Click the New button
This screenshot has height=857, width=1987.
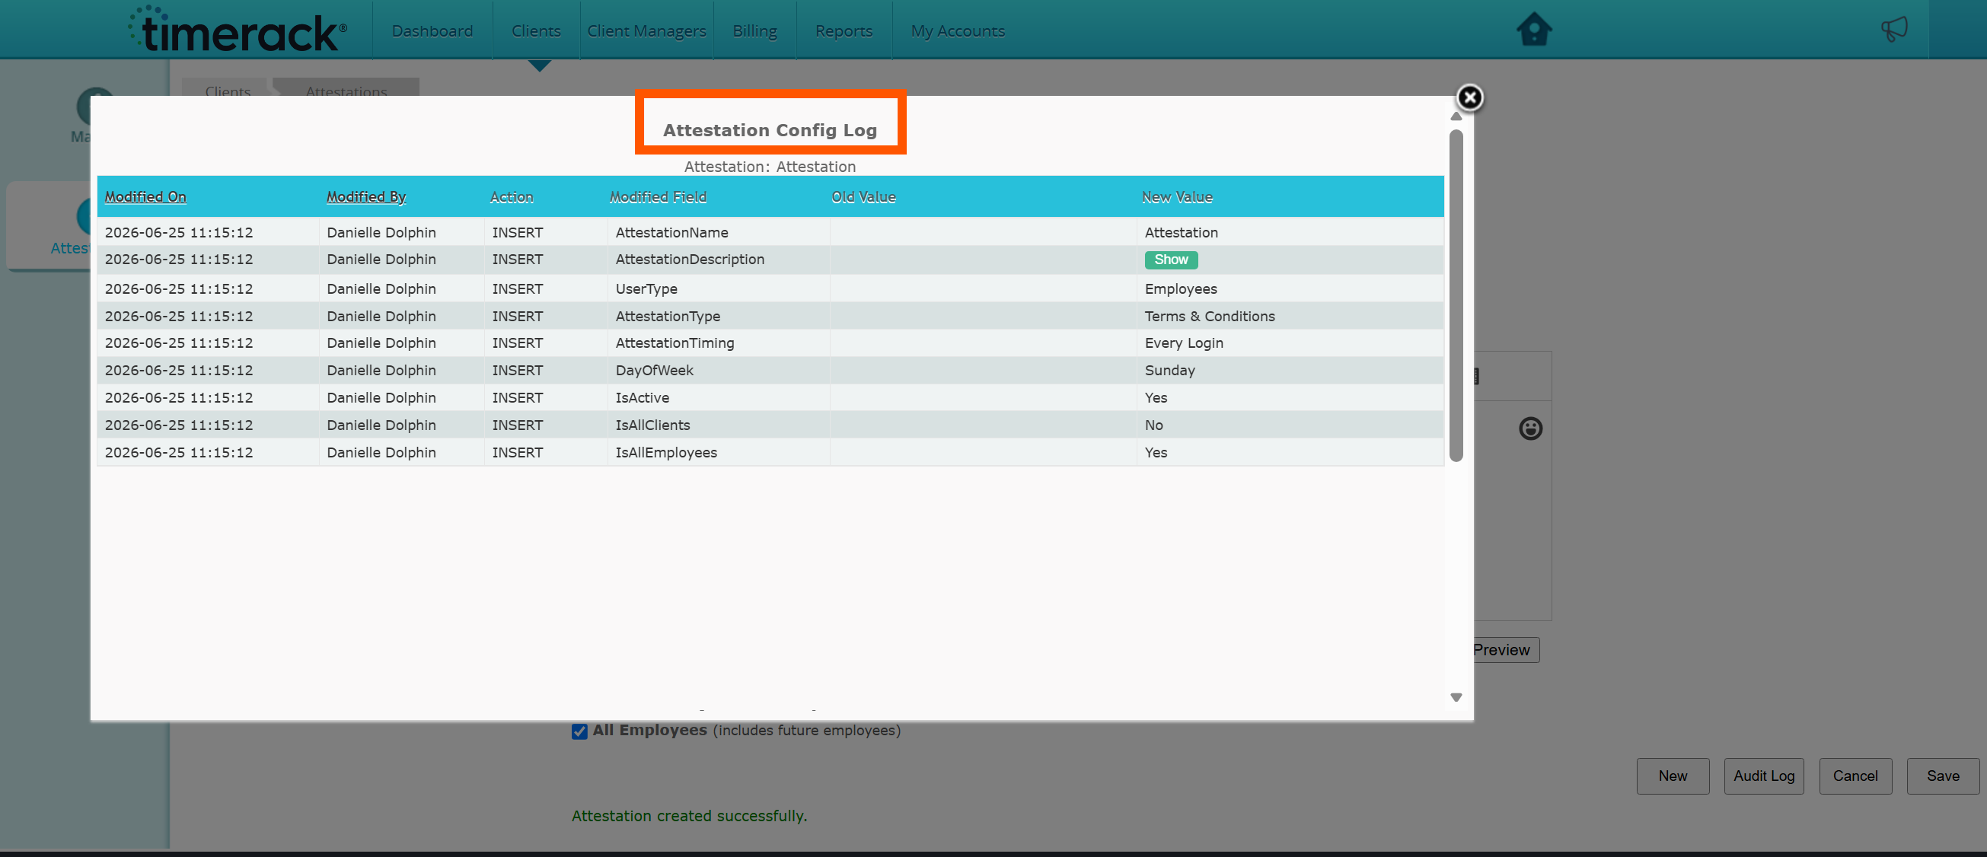pyautogui.click(x=1673, y=776)
